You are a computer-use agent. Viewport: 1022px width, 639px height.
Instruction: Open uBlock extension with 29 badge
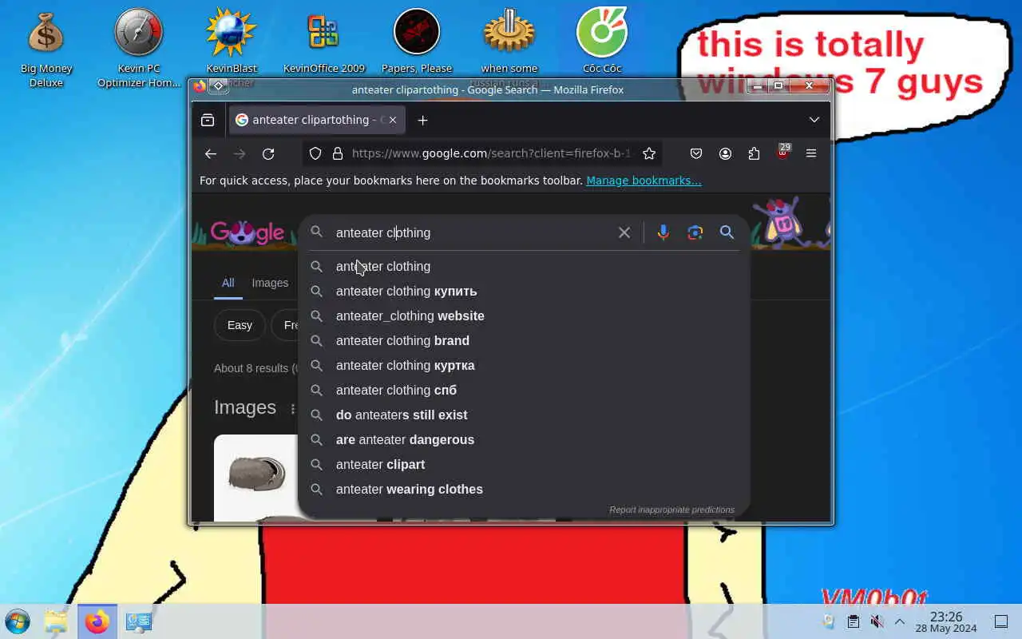click(x=782, y=153)
